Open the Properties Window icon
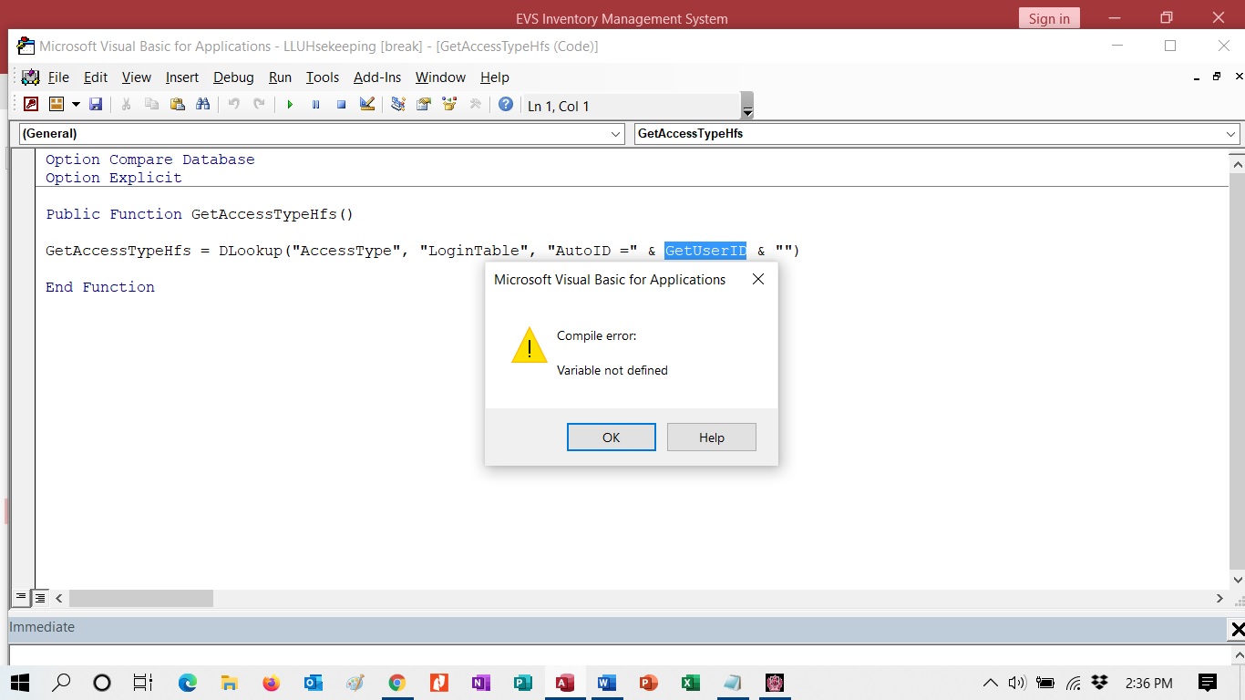 pyautogui.click(x=424, y=105)
